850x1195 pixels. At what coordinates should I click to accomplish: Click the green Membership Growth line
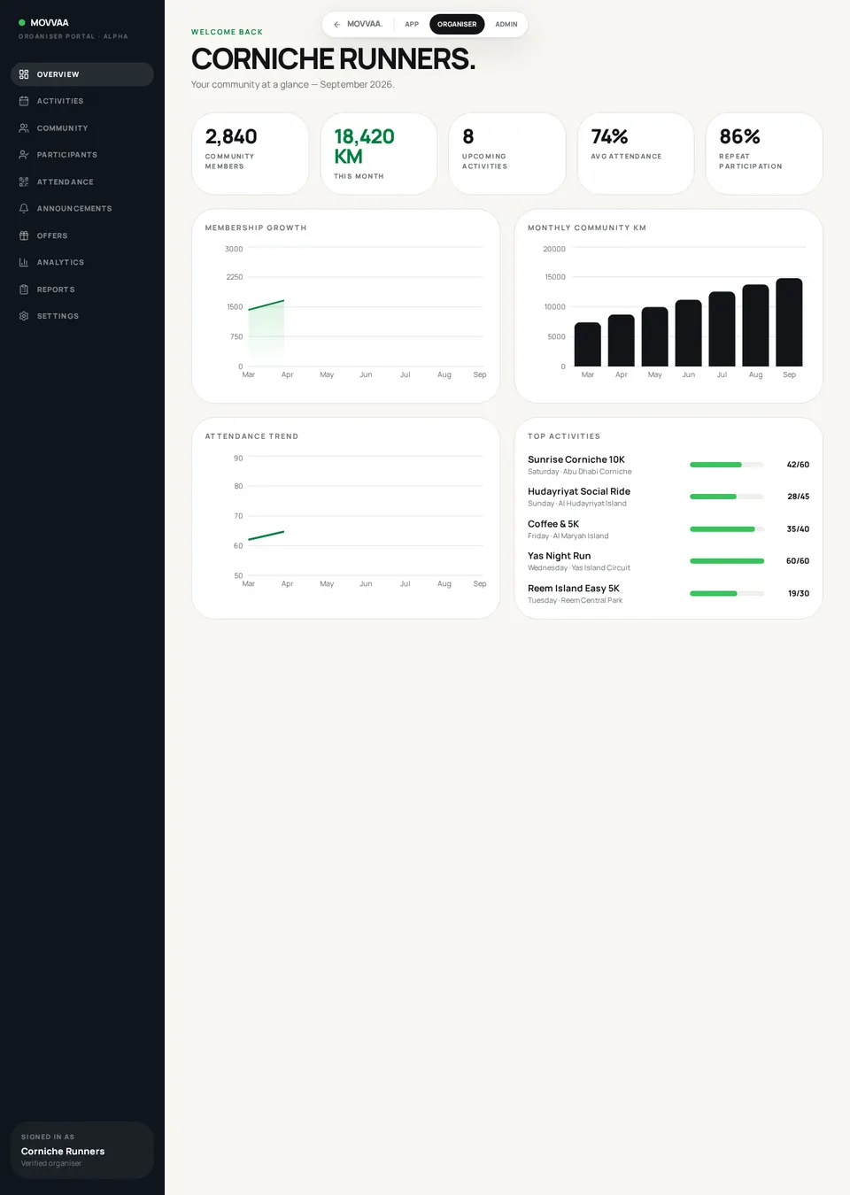pyautogui.click(x=267, y=305)
